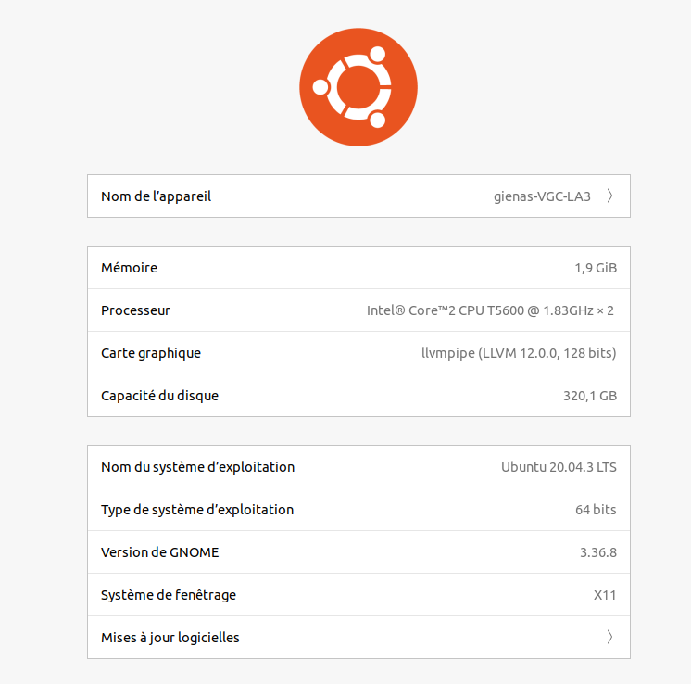
Task: Click the disk capacity 320,1 GB
Action: coord(590,396)
